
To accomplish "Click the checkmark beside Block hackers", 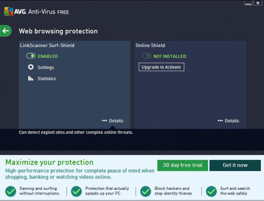I will [x=146, y=191].
